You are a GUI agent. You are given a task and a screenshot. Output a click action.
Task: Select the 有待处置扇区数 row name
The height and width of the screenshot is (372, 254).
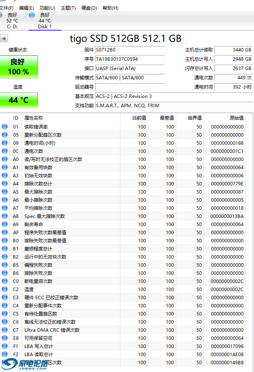coord(41,314)
